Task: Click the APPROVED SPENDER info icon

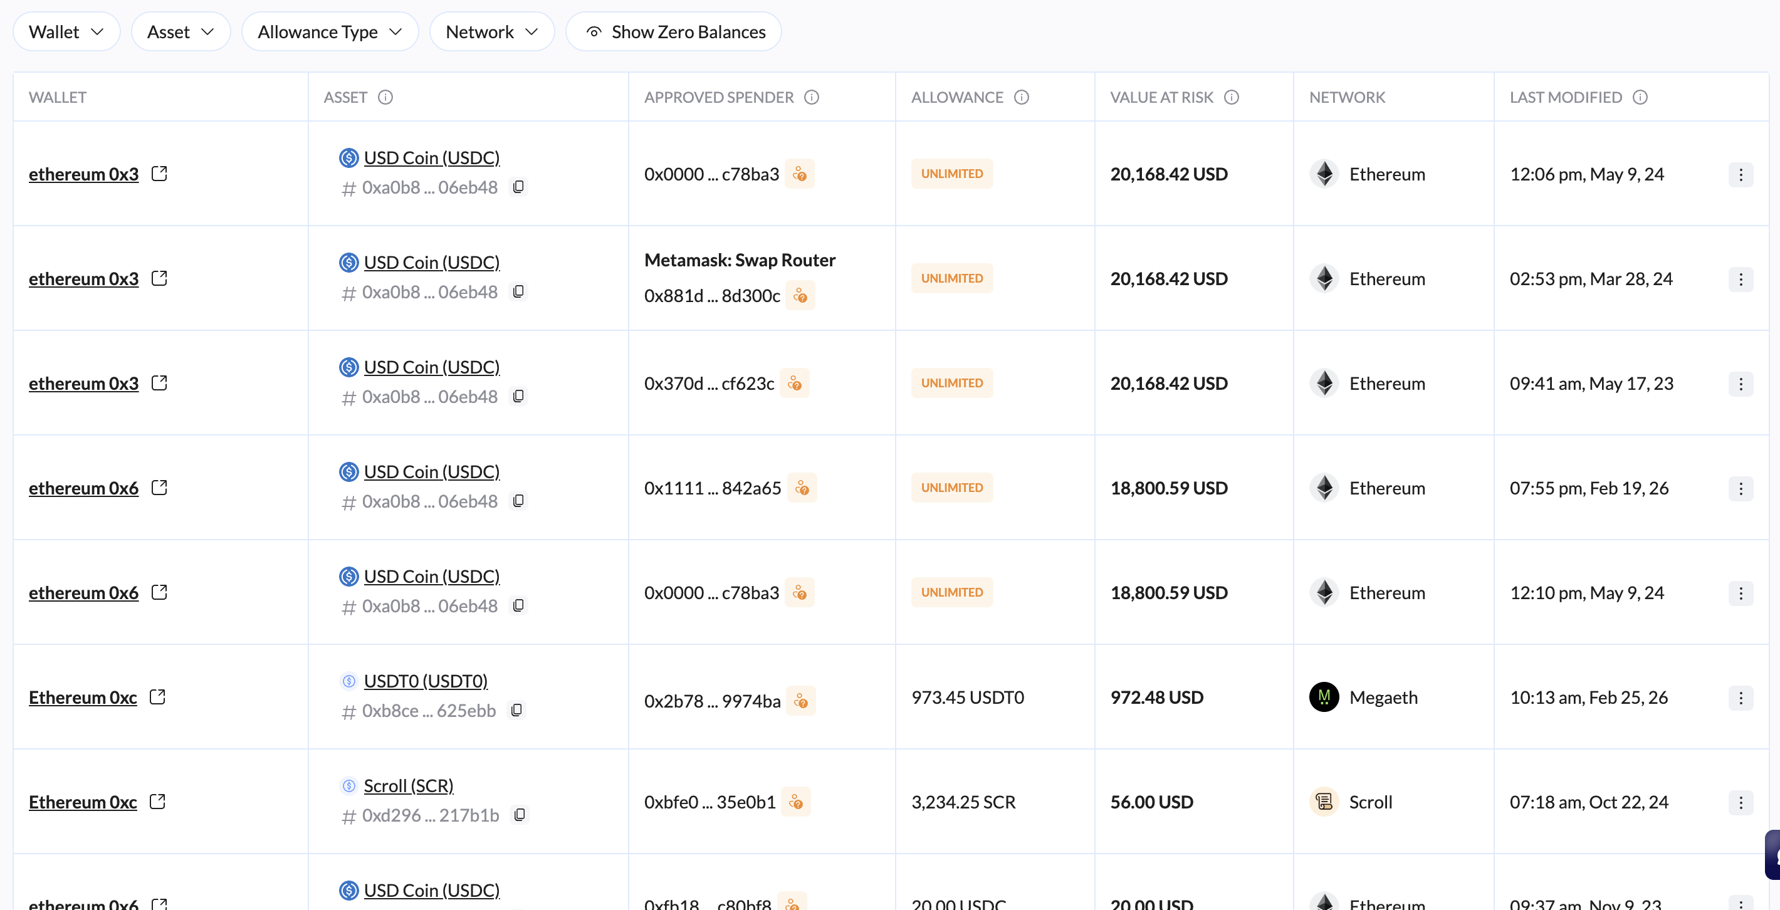Action: (812, 97)
